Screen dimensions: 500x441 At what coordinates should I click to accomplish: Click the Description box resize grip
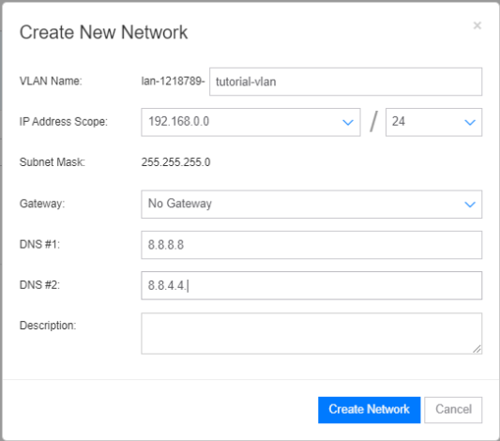pos(477,349)
